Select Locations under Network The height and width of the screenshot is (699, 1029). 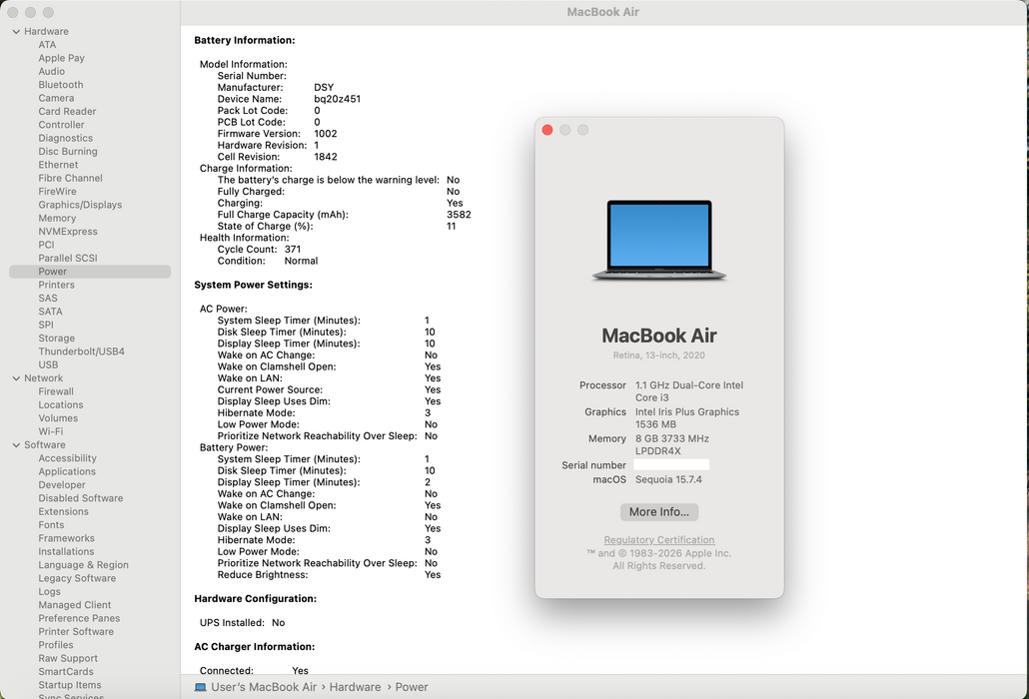pyautogui.click(x=60, y=404)
